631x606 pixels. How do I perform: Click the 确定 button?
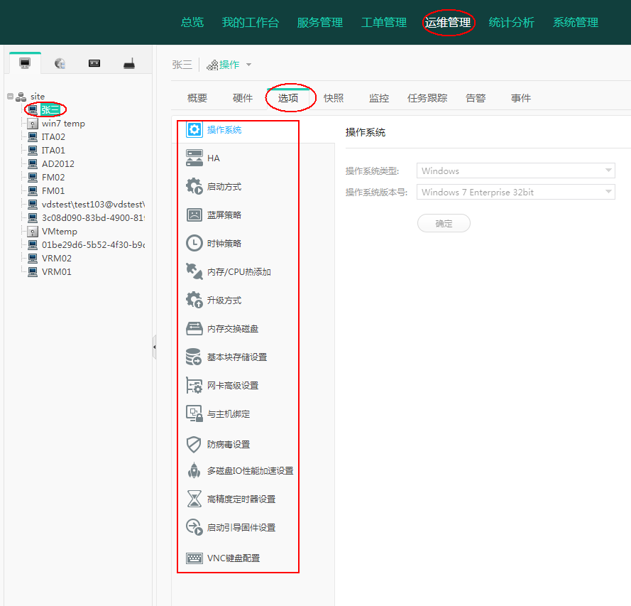(444, 223)
